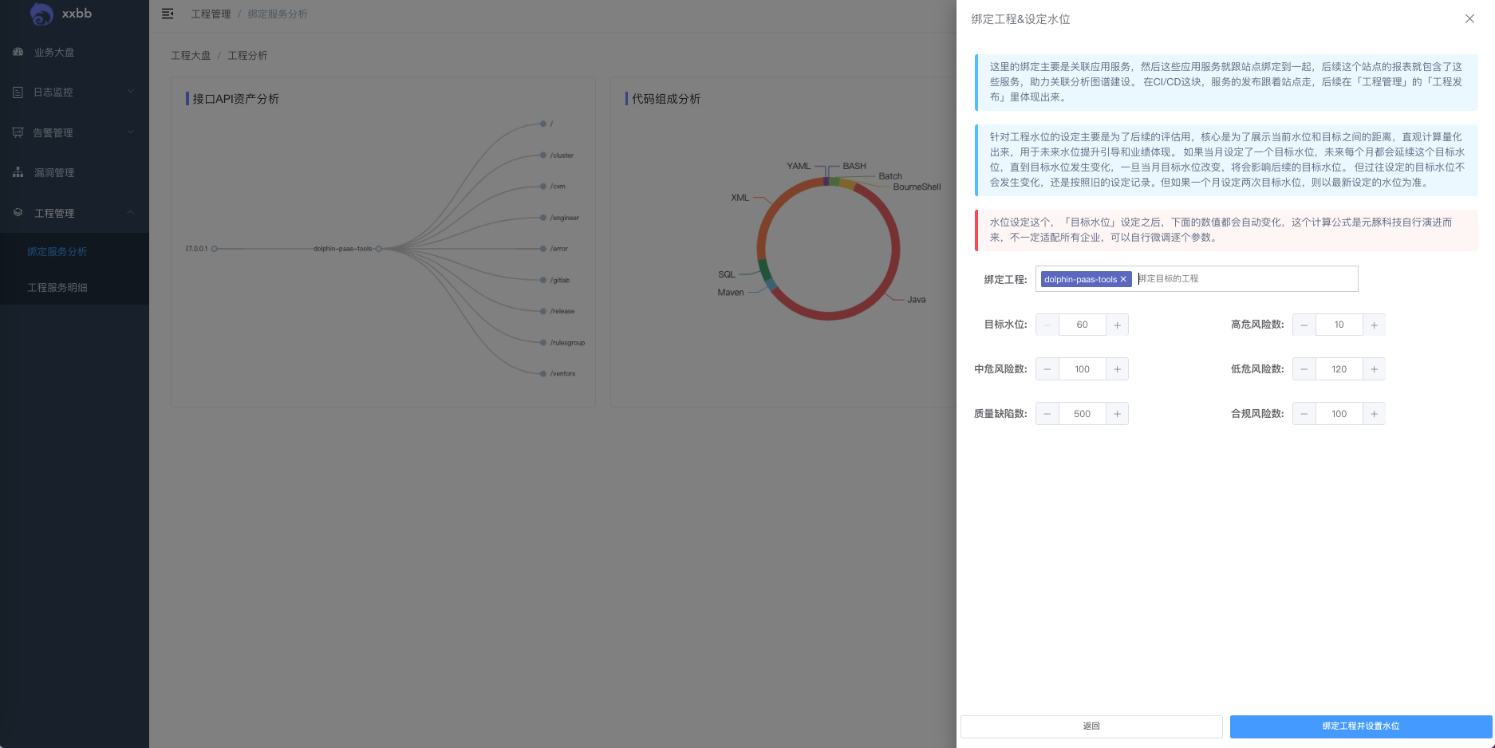Remove dolphin-paas-tools tag via its X icon
The width and height of the screenshot is (1495, 748).
pos(1123,279)
